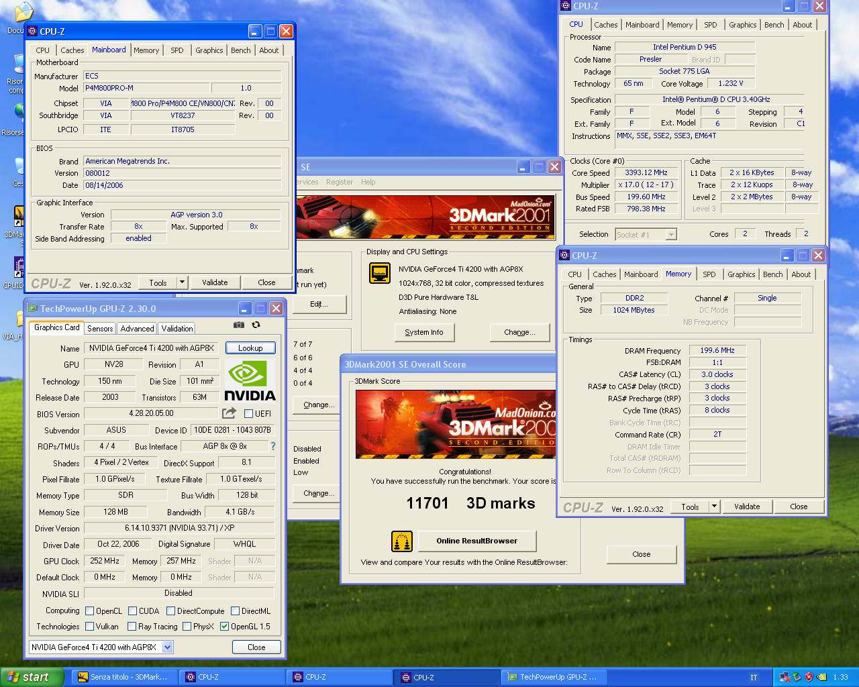Screen dimensions: 859x687
Task: Click the Online ResultBrowser trophy icon
Action: [401, 541]
